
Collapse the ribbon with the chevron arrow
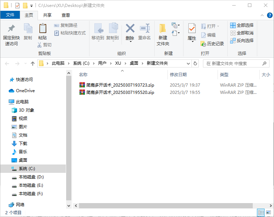(263, 15)
